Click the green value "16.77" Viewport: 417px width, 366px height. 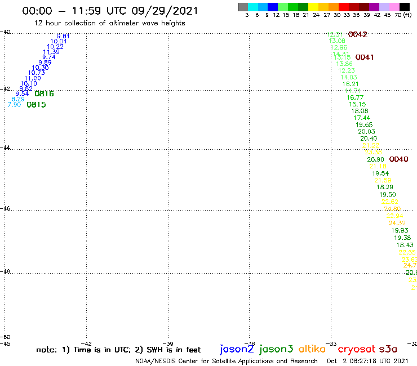click(355, 98)
